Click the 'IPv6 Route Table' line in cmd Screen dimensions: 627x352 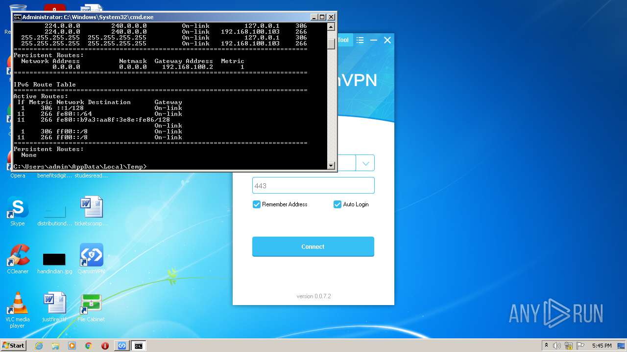pyautogui.click(x=45, y=85)
